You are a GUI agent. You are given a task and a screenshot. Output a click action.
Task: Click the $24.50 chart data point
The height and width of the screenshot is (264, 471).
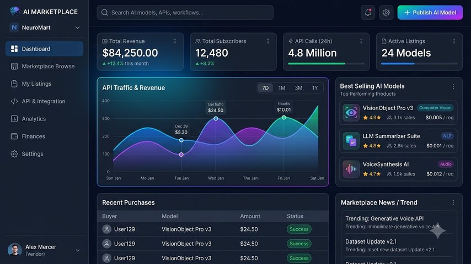pyautogui.click(x=216, y=119)
